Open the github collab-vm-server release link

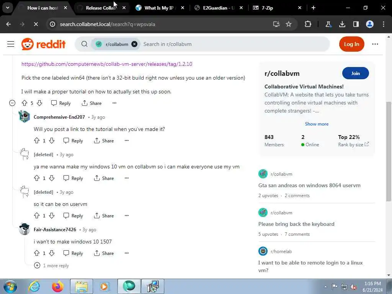click(107, 64)
